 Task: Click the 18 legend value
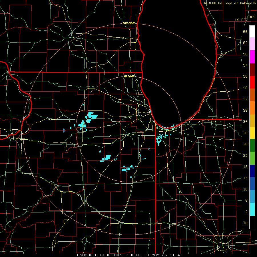click(x=245, y=167)
